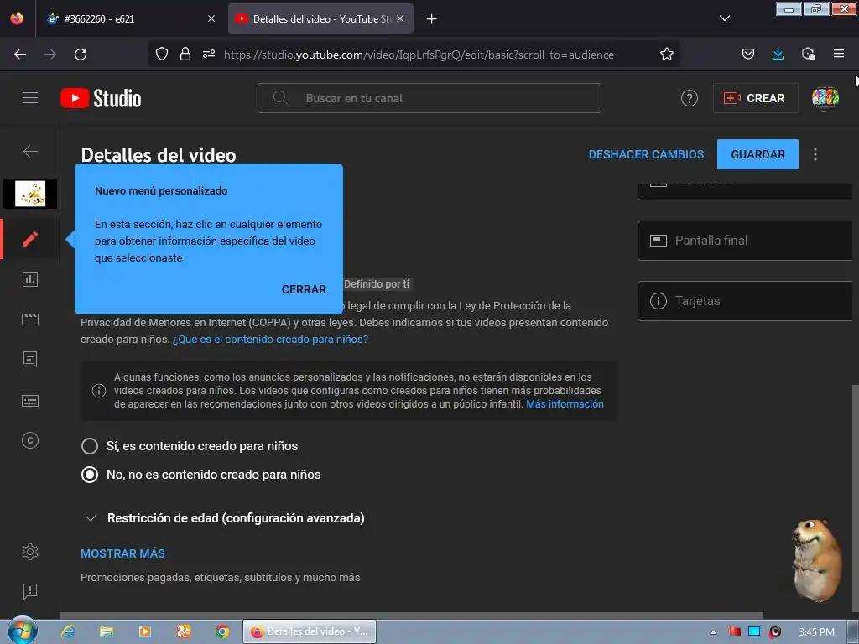
Task: Open the three-dot options menu beside GUARDAR
Action: (x=815, y=154)
